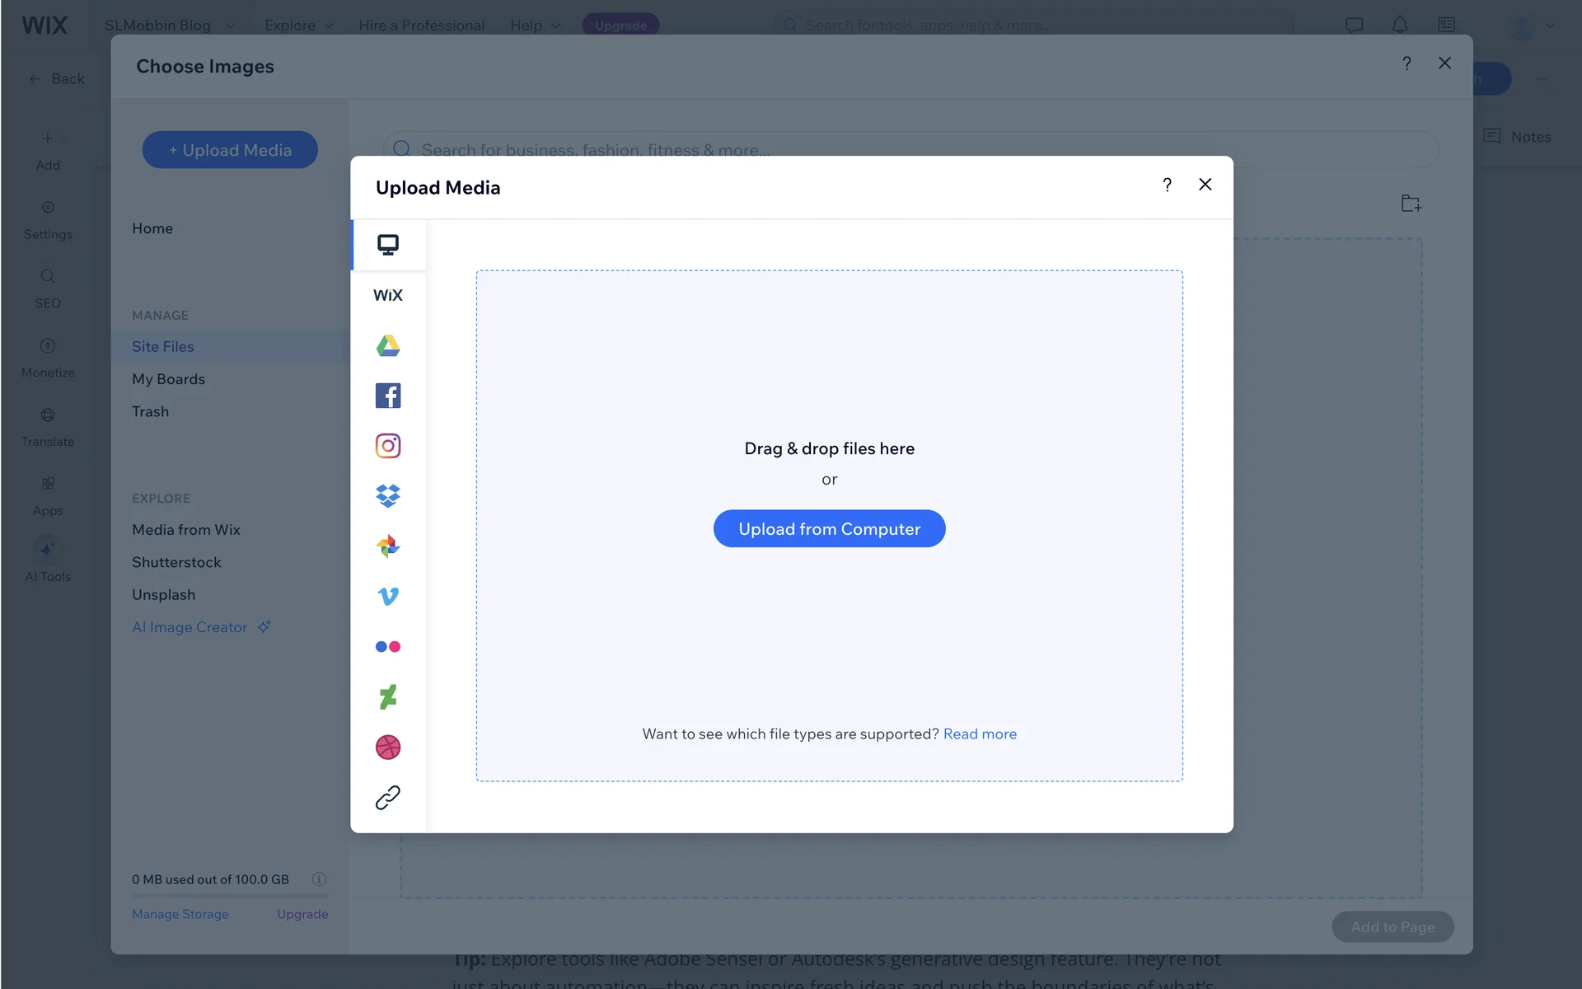Switch to My Computer upload tab

coord(388,245)
